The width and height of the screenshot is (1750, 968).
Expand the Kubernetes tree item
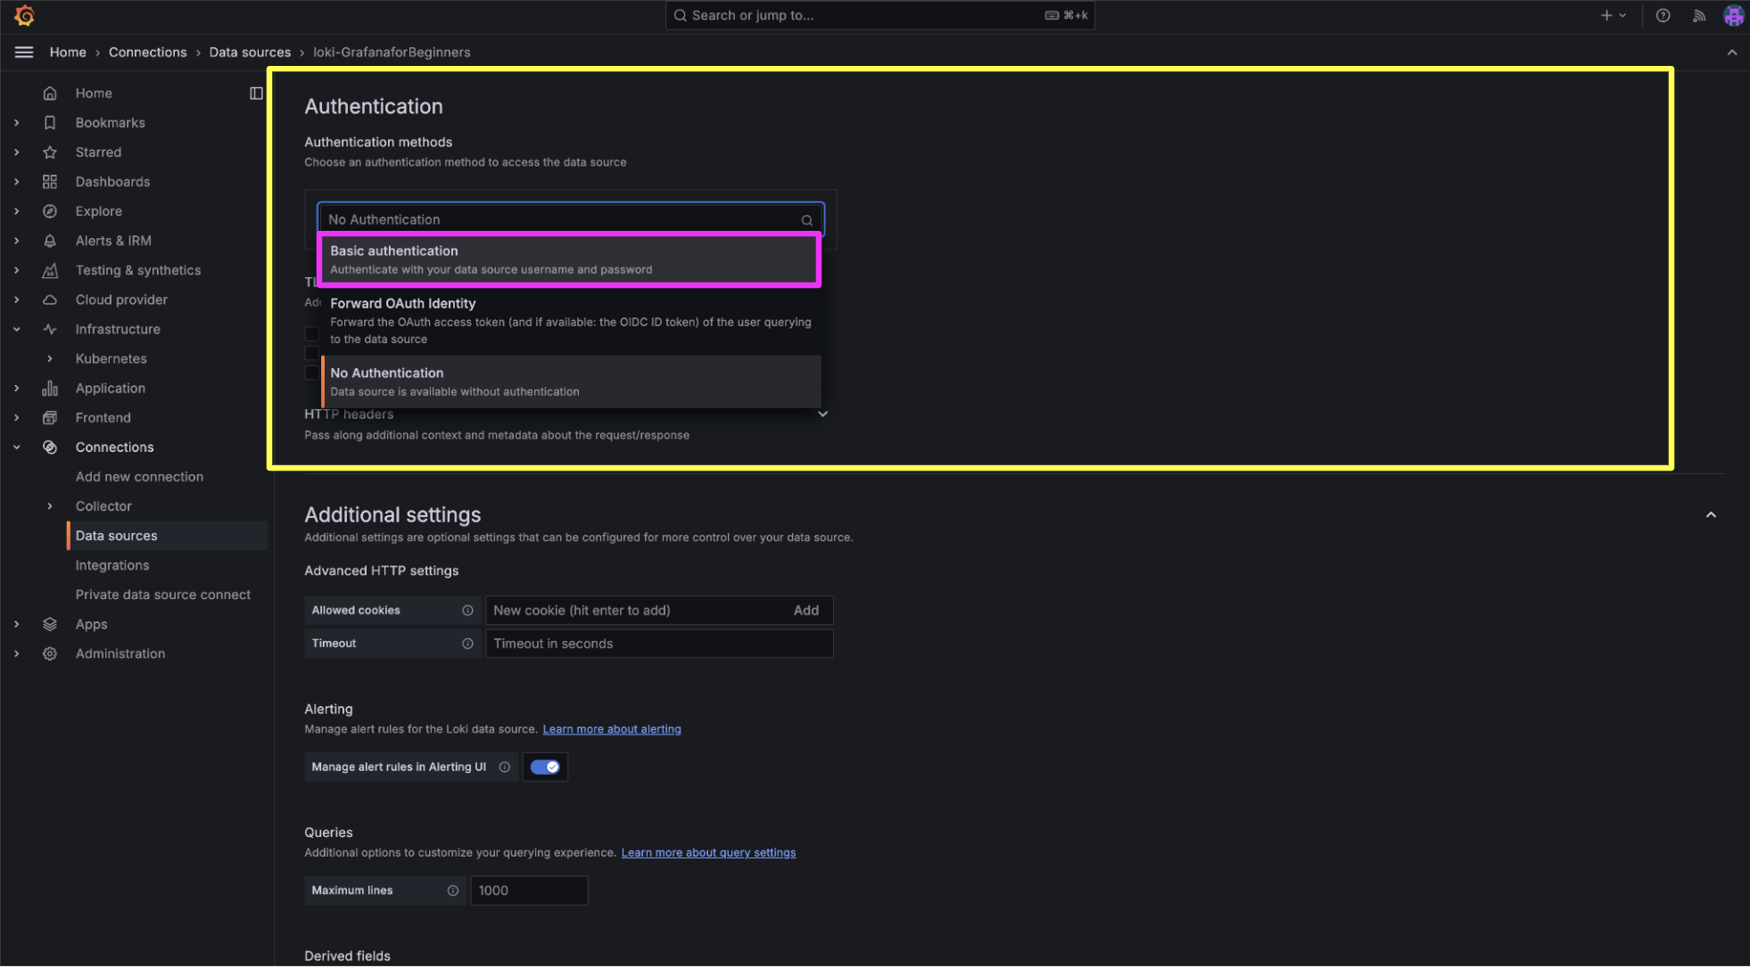click(50, 358)
